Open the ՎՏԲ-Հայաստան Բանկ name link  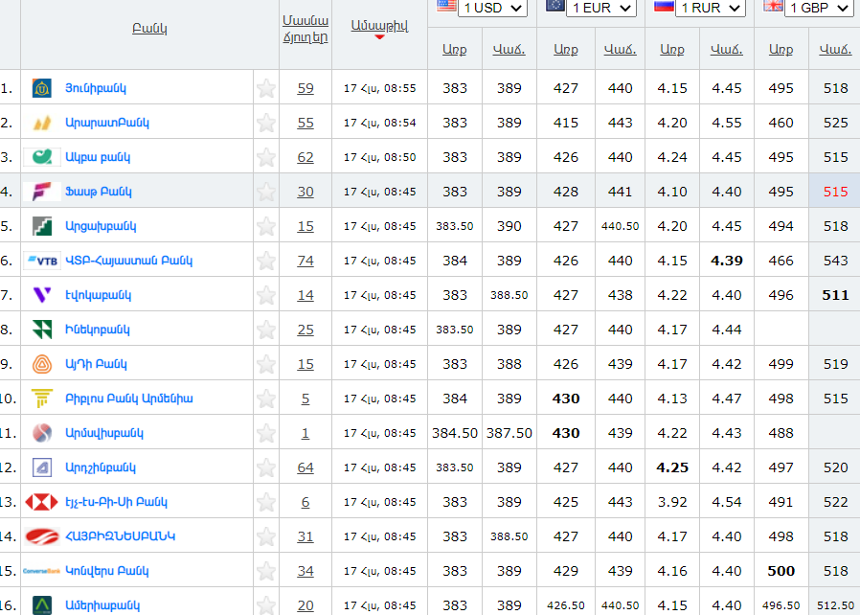pyautogui.click(x=129, y=261)
